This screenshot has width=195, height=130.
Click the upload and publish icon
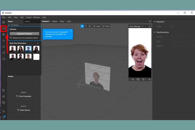[x=4, y=103]
